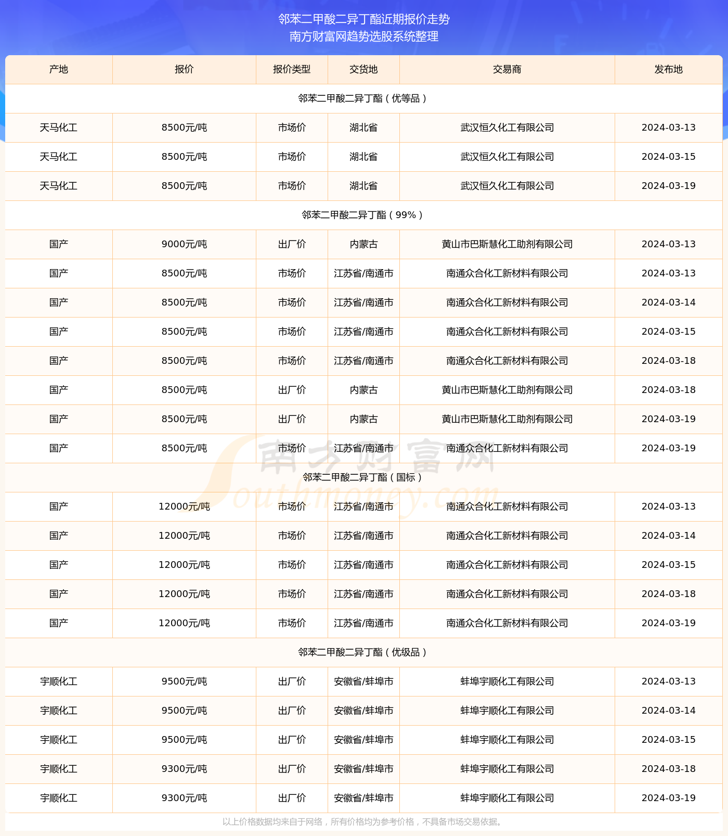The width and height of the screenshot is (728, 836).
Task: Click 8500元/吨 in 黄山 row dated 2024-03-18
Action: (184, 390)
